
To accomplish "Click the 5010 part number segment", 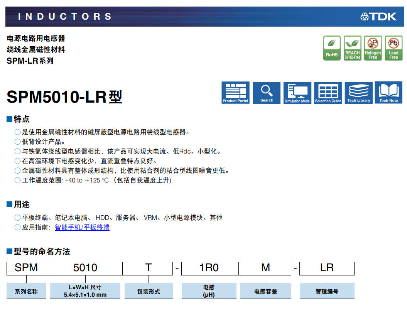I will coord(85,268).
